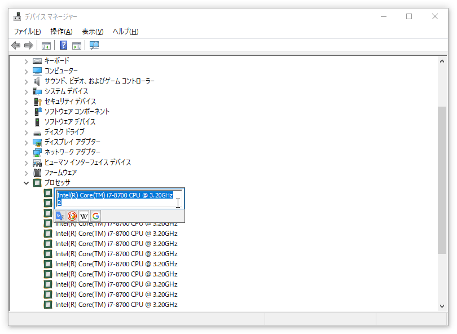The image size is (457, 334).
Task: Click the highlighted Intel i7-8700 text box
Action: click(119, 199)
